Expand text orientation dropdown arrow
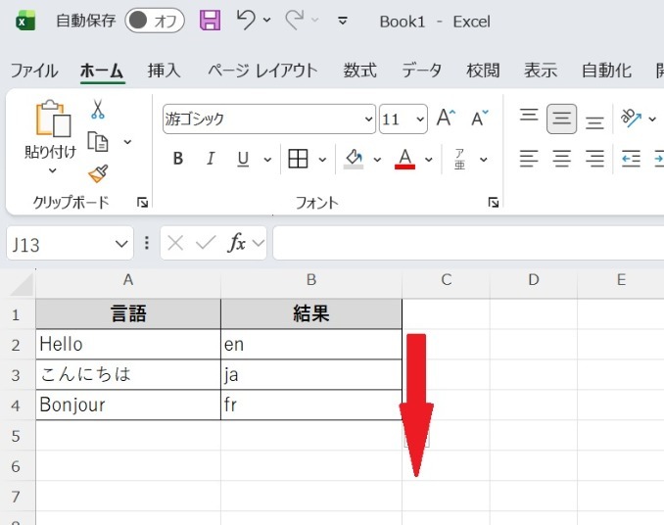The height and width of the screenshot is (525, 664). pos(652,119)
